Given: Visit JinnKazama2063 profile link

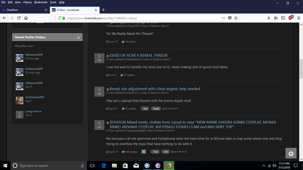Looking at the screenshot, I should [35, 97].
